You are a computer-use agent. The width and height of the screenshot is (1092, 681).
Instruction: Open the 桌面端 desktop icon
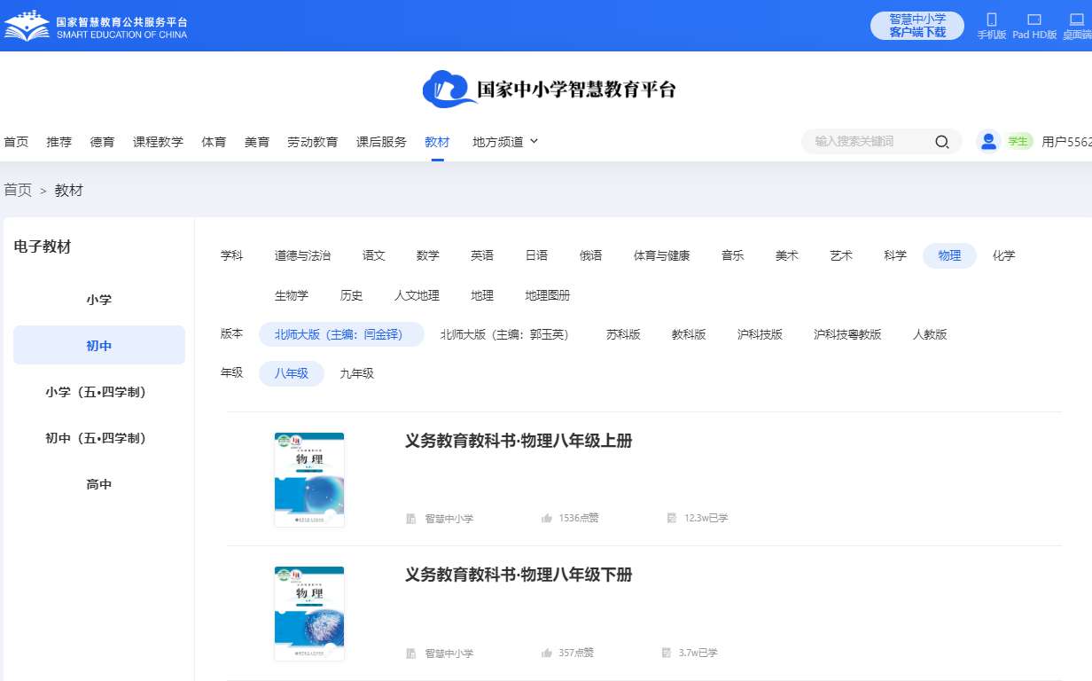point(1077,20)
